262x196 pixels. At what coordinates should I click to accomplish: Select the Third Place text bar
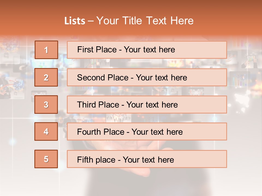(x=147, y=105)
